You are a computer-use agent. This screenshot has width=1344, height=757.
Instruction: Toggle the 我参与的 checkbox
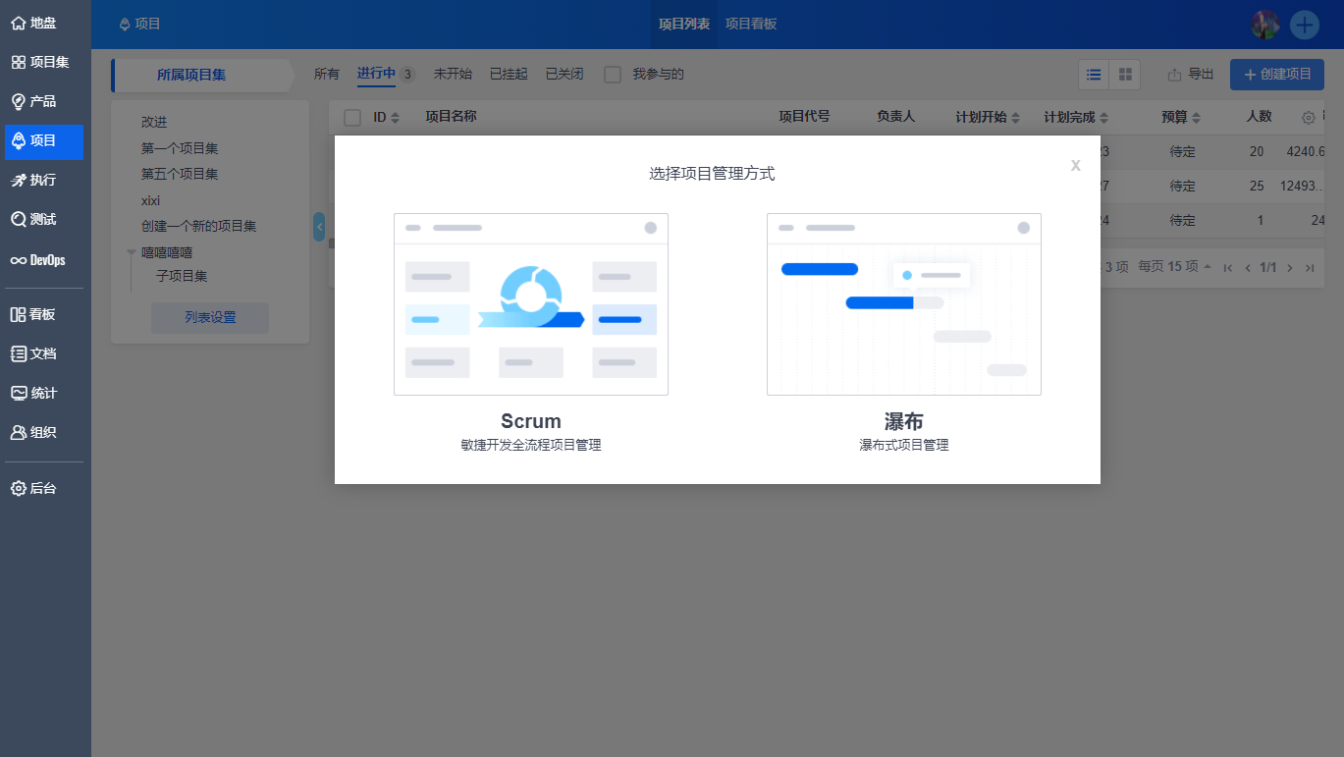613,75
